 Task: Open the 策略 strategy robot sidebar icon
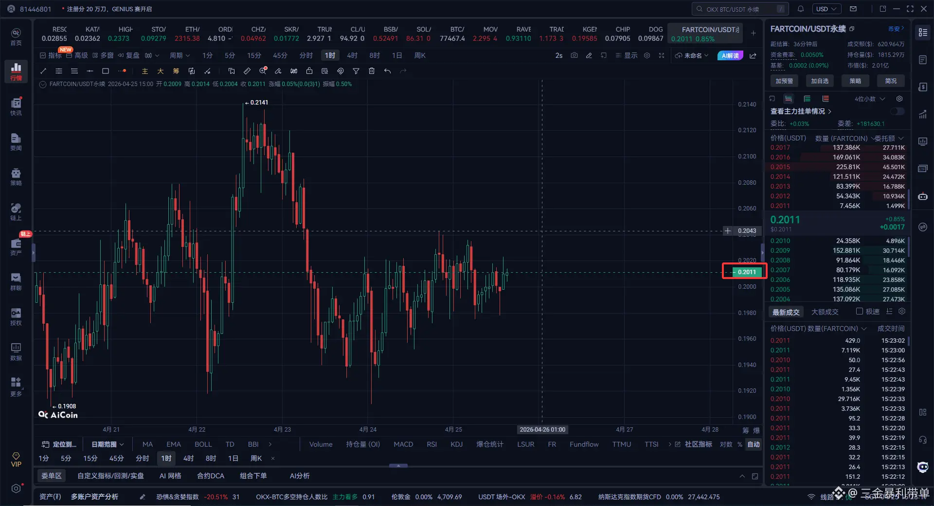tap(16, 176)
